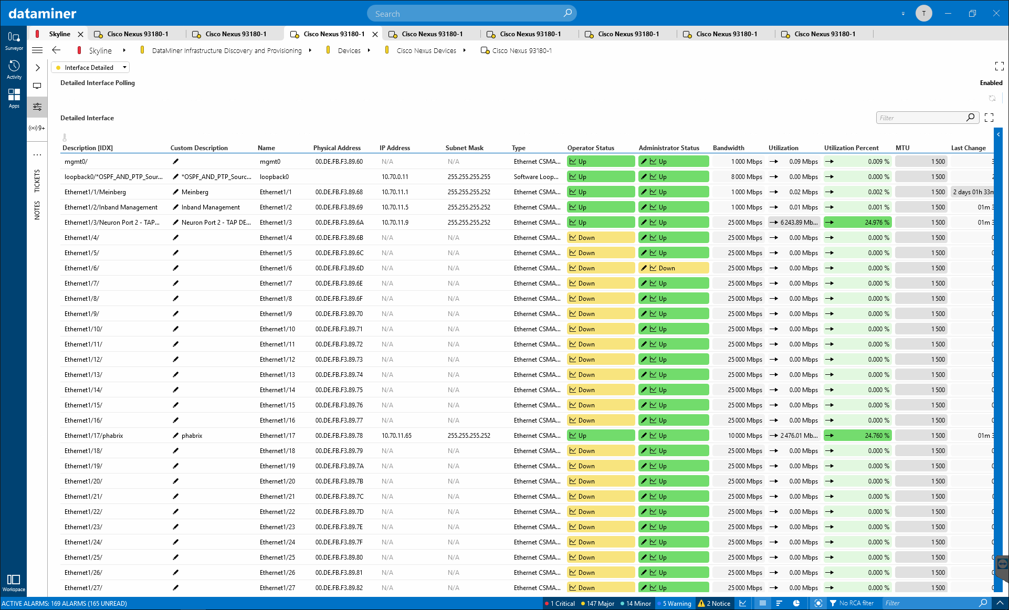Open the hamburger card menu

click(x=37, y=50)
